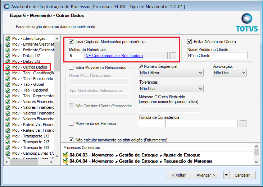Image resolution: width=263 pixels, height=187 pixels.
Task: Click the Nome Pedido no Cliente field
Action: (x=217, y=56)
